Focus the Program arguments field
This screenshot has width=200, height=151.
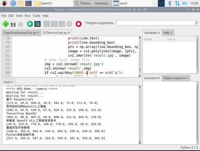click(156, 23)
